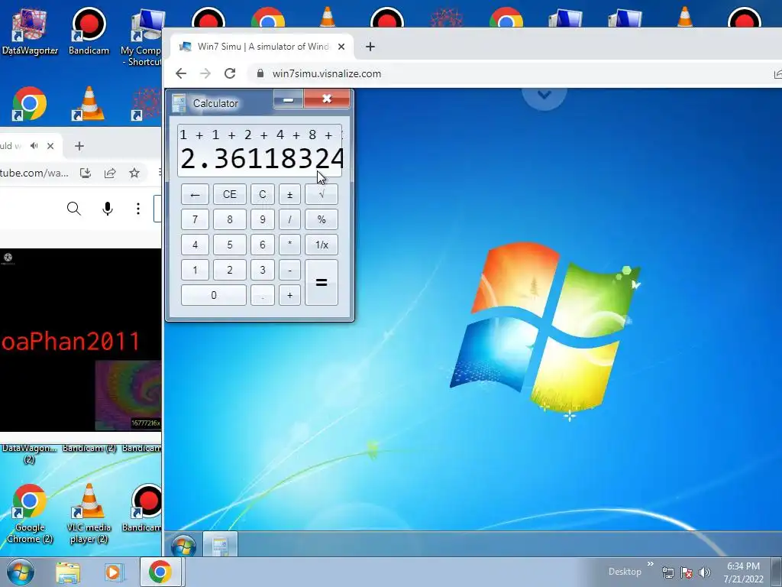Click digit 9 on the calculator
782x587 pixels.
pyautogui.click(x=263, y=219)
